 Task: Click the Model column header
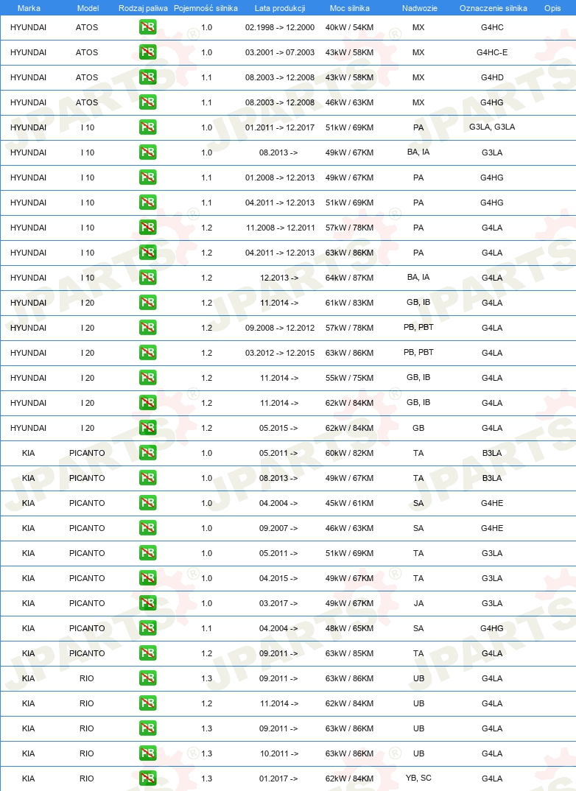click(88, 8)
